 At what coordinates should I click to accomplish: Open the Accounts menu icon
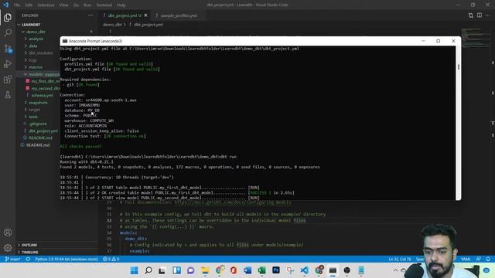point(8,232)
